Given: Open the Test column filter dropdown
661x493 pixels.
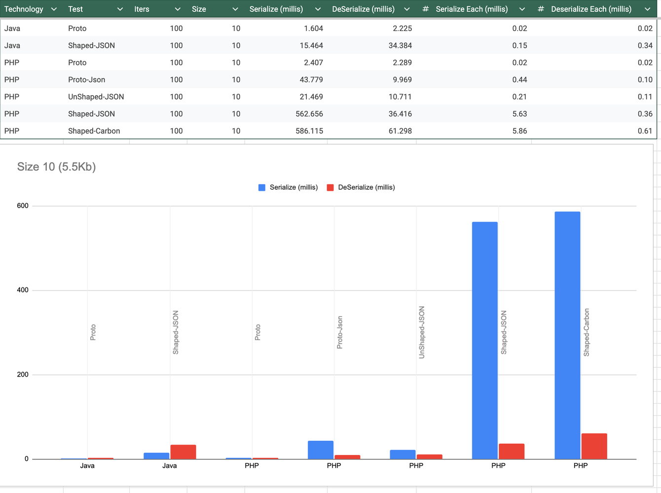Looking at the screenshot, I should 121,9.
